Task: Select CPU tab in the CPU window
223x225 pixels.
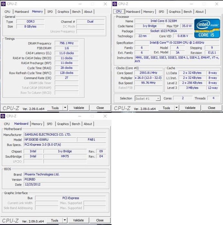Action: 119,12
